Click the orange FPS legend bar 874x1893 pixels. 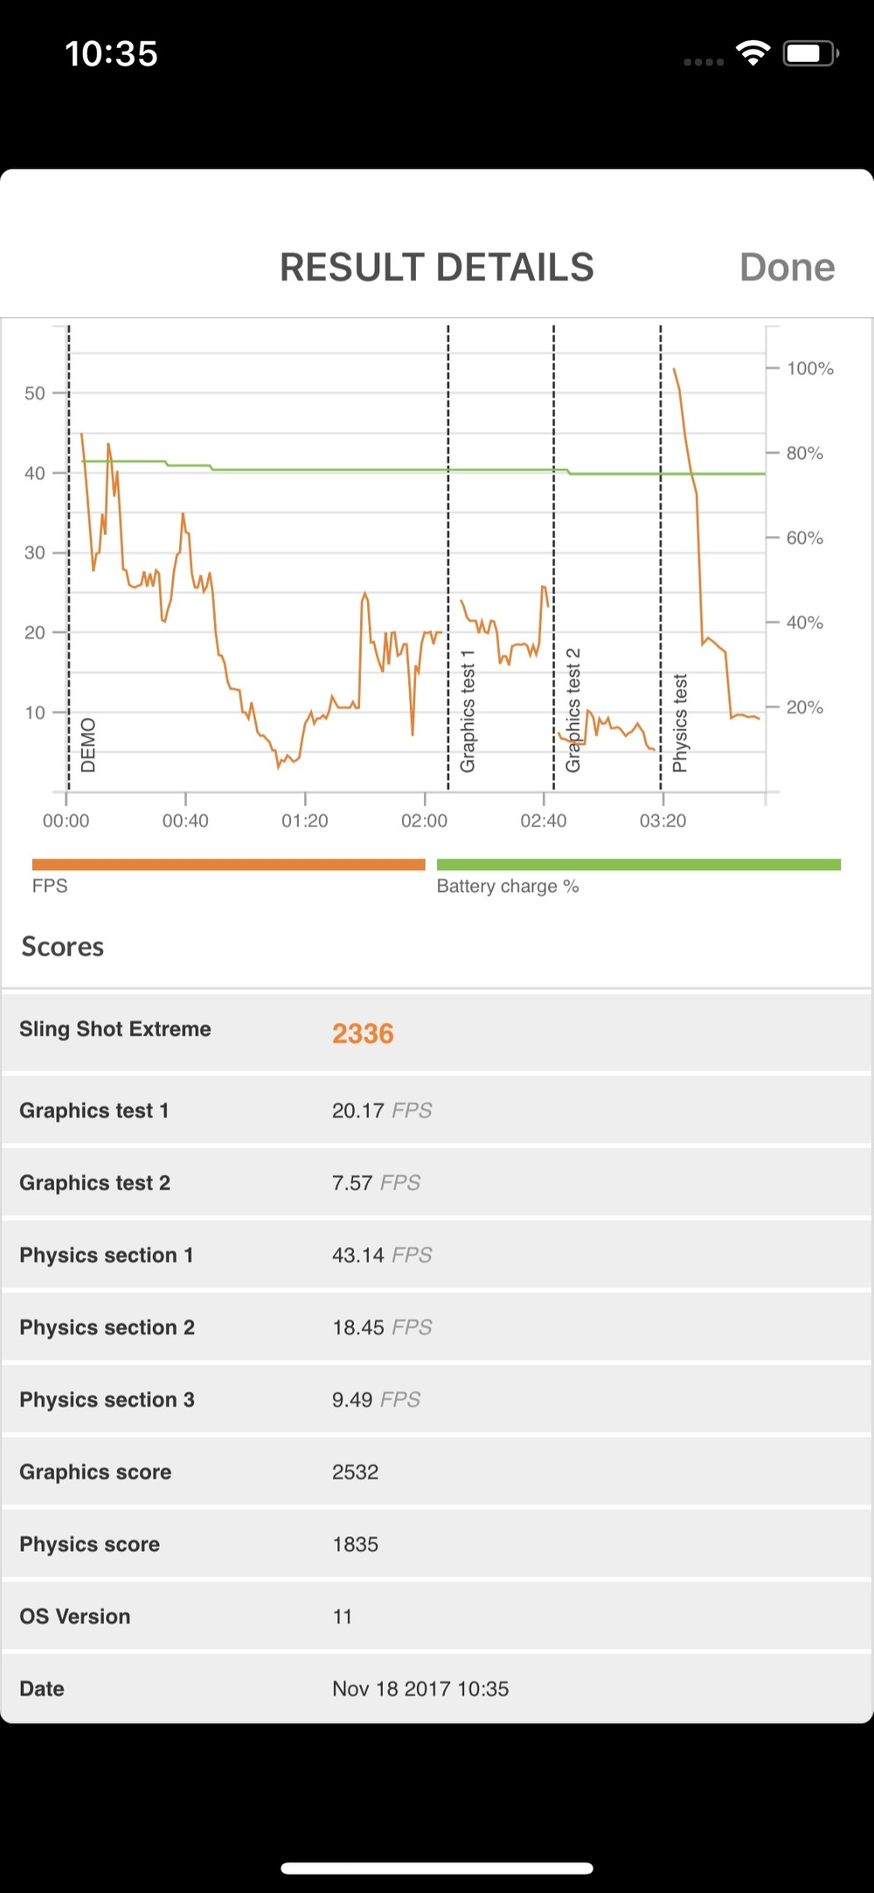click(228, 865)
